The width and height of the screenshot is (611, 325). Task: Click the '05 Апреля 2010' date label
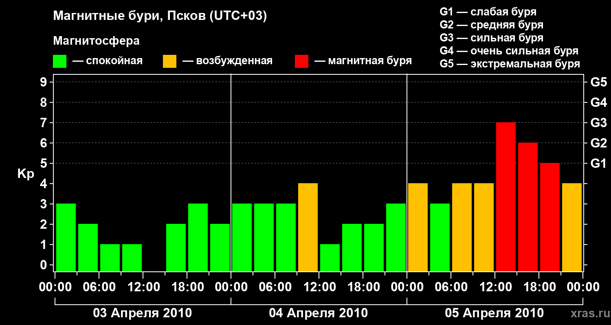point(494,313)
